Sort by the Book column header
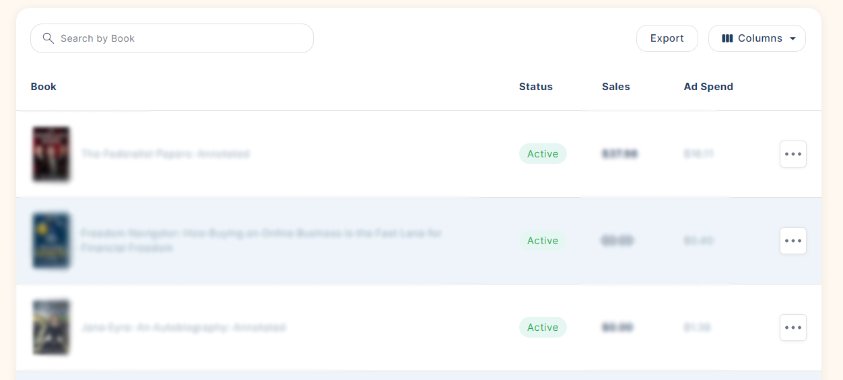 (x=44, y=87)
